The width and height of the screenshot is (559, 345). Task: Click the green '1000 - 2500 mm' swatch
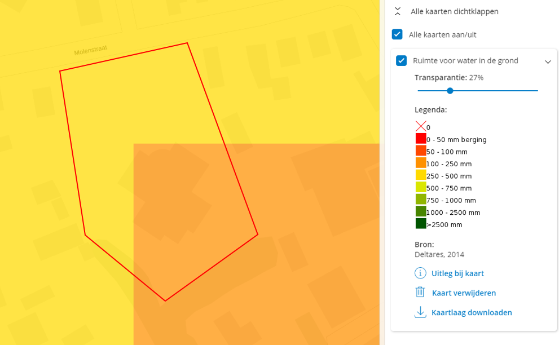pos(421,211)
